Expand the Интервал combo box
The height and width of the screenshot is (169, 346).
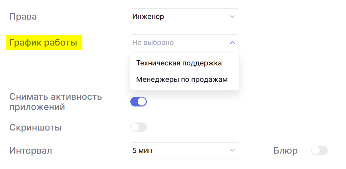pyautogui.click(x=184, y=150)
